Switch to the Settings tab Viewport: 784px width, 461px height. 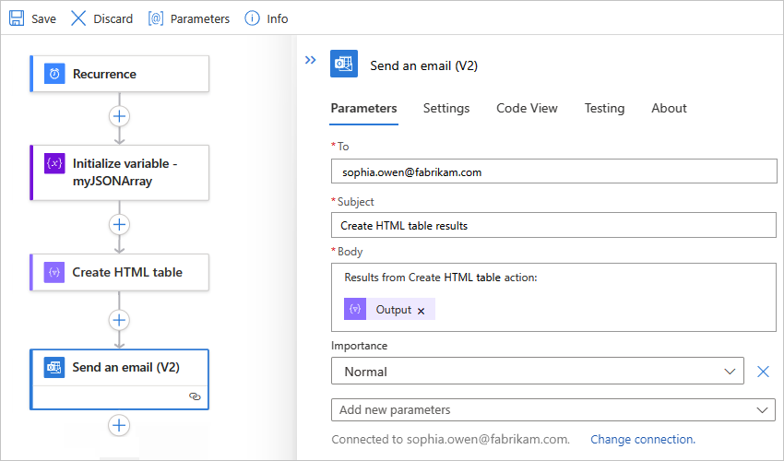446,108
